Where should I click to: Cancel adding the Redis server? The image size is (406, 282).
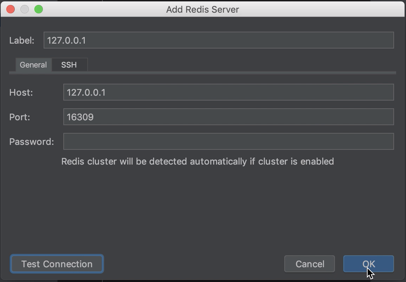(310, 264)
